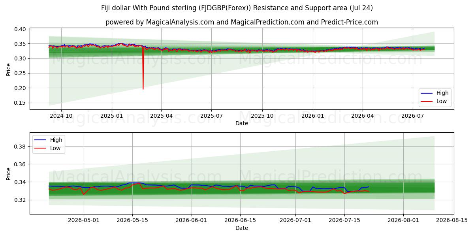
Task: Click the '2025-01' x-axis label
Action: click(112, 116)
